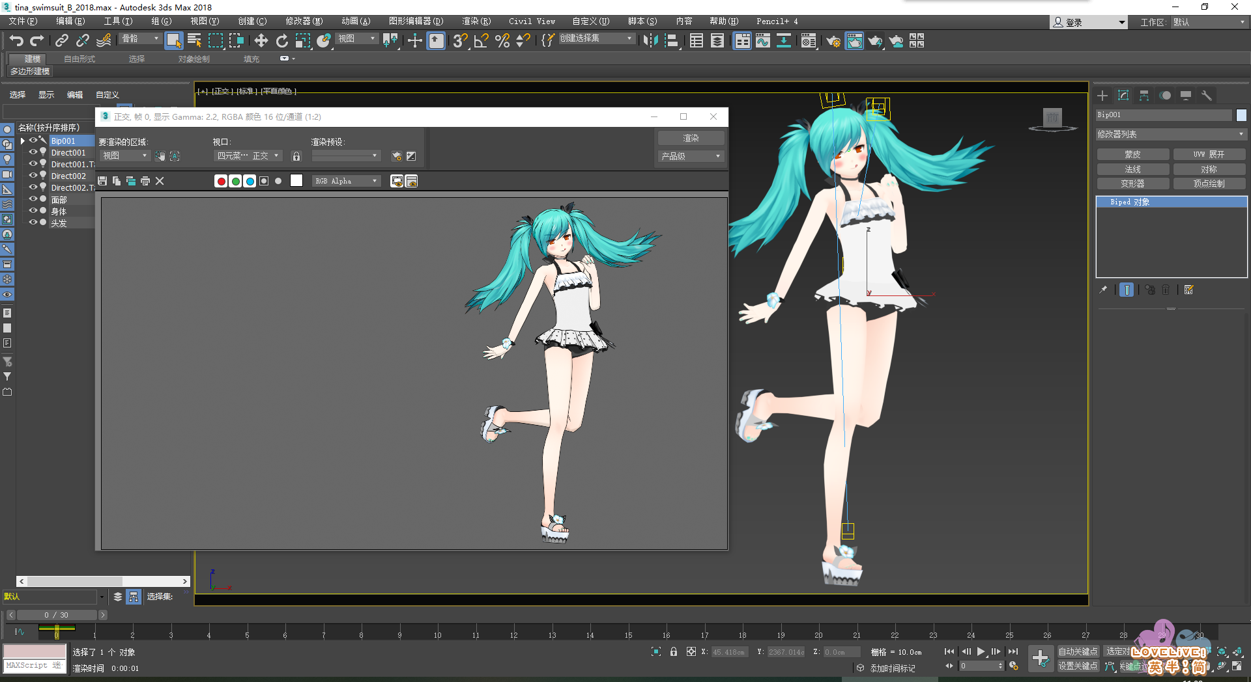Hide the Direct001 object eye icon

33,152
